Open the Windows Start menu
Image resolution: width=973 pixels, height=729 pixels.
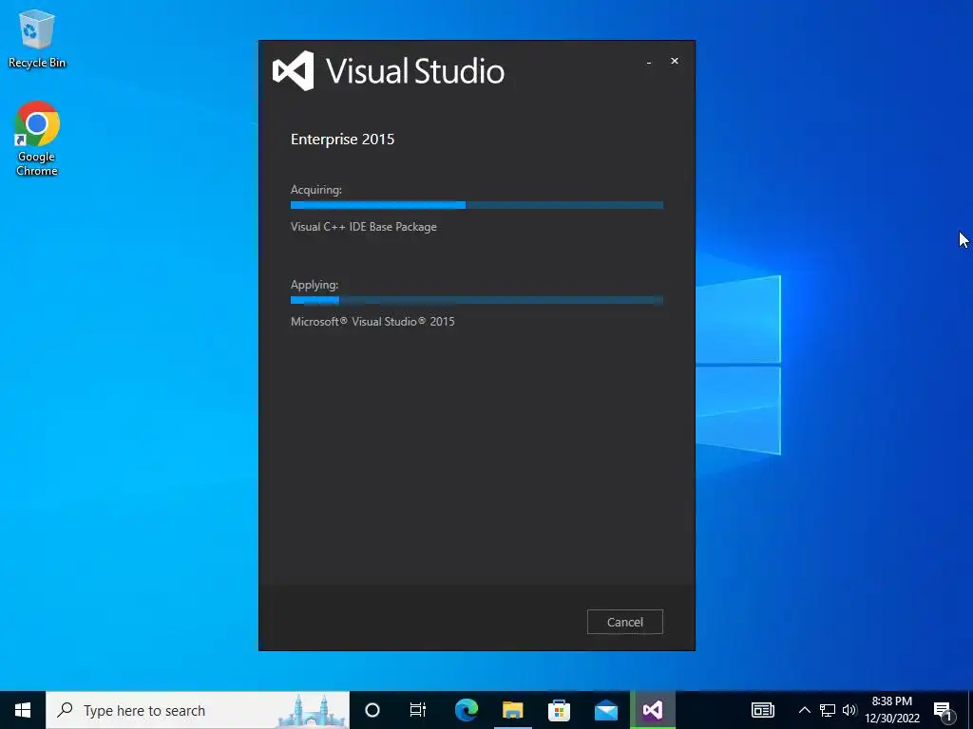pyautogui.click(x=23, y=710)
